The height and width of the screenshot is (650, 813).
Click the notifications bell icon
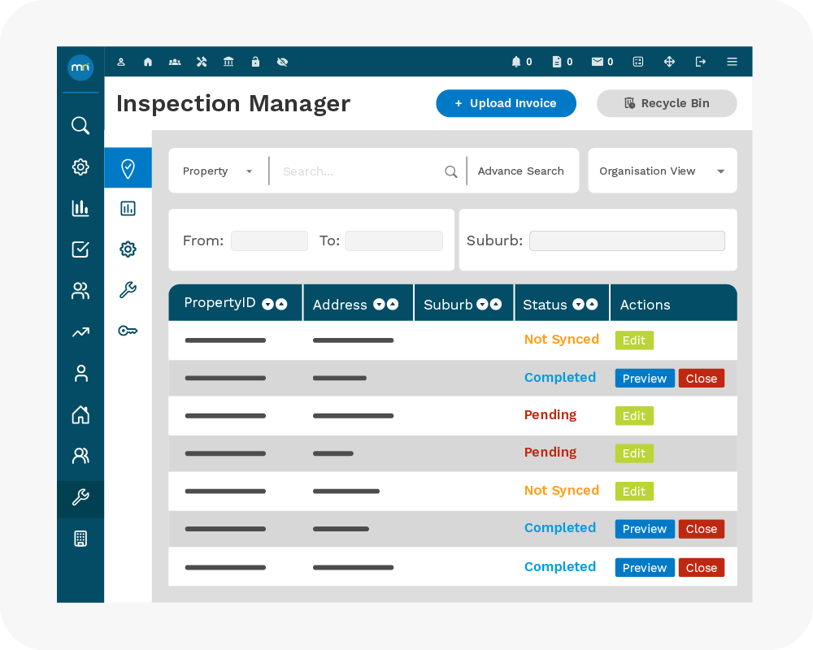pos(515,62)
